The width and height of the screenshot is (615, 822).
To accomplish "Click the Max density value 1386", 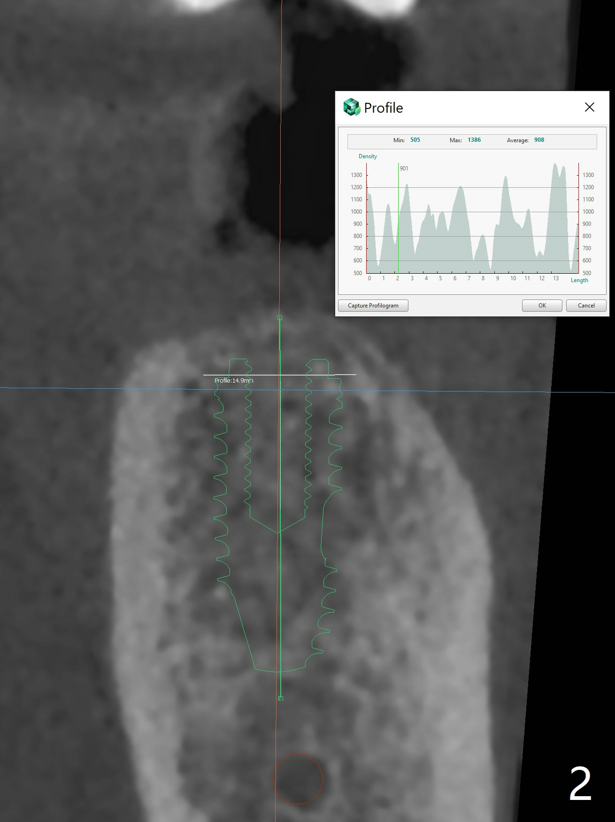I will coord(474,140).
